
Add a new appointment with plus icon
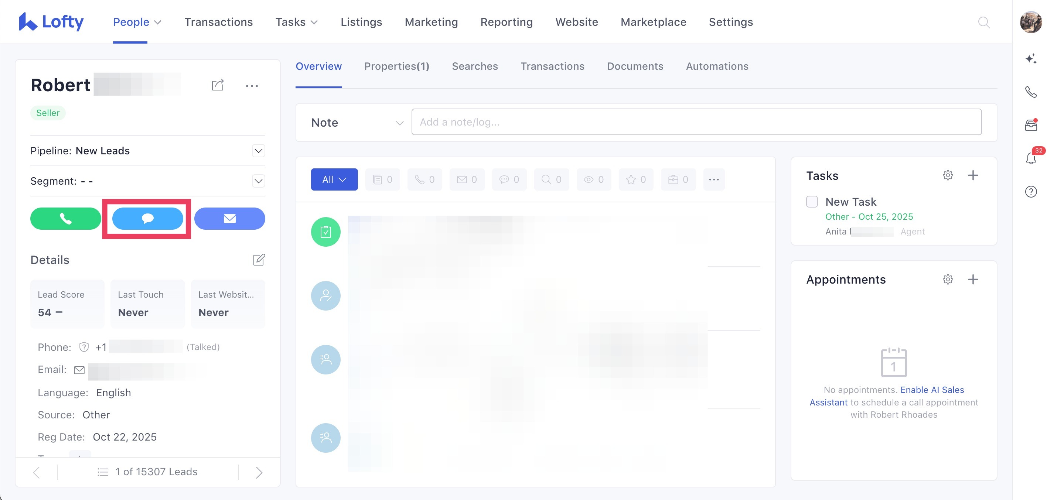(x=973, y=280)
